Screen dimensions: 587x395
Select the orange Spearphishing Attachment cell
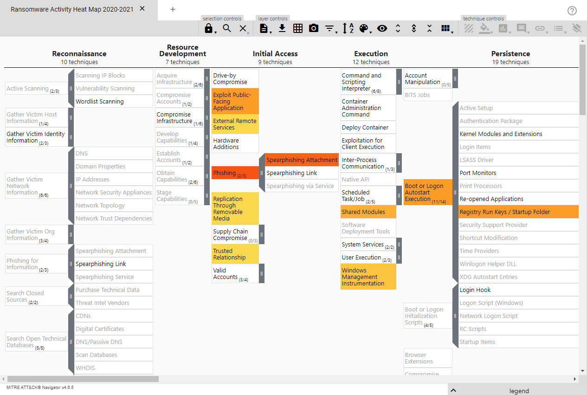302,160
